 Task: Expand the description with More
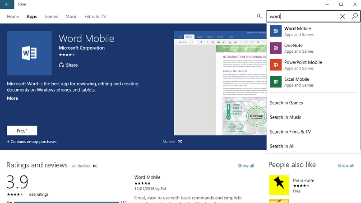click(x=13, y=98)
